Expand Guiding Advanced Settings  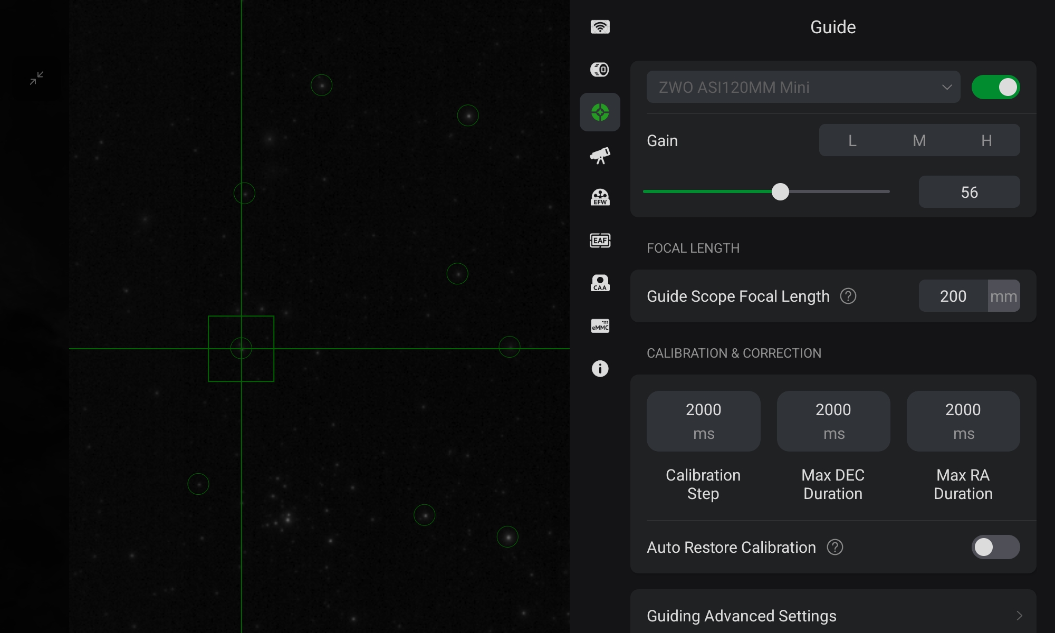(x=833, y=616)
